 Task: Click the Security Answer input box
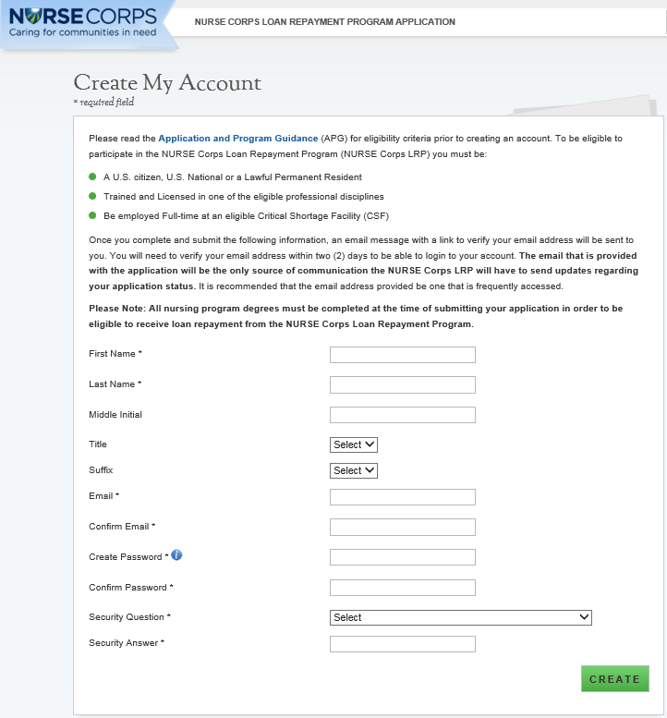tap(402, 643)
